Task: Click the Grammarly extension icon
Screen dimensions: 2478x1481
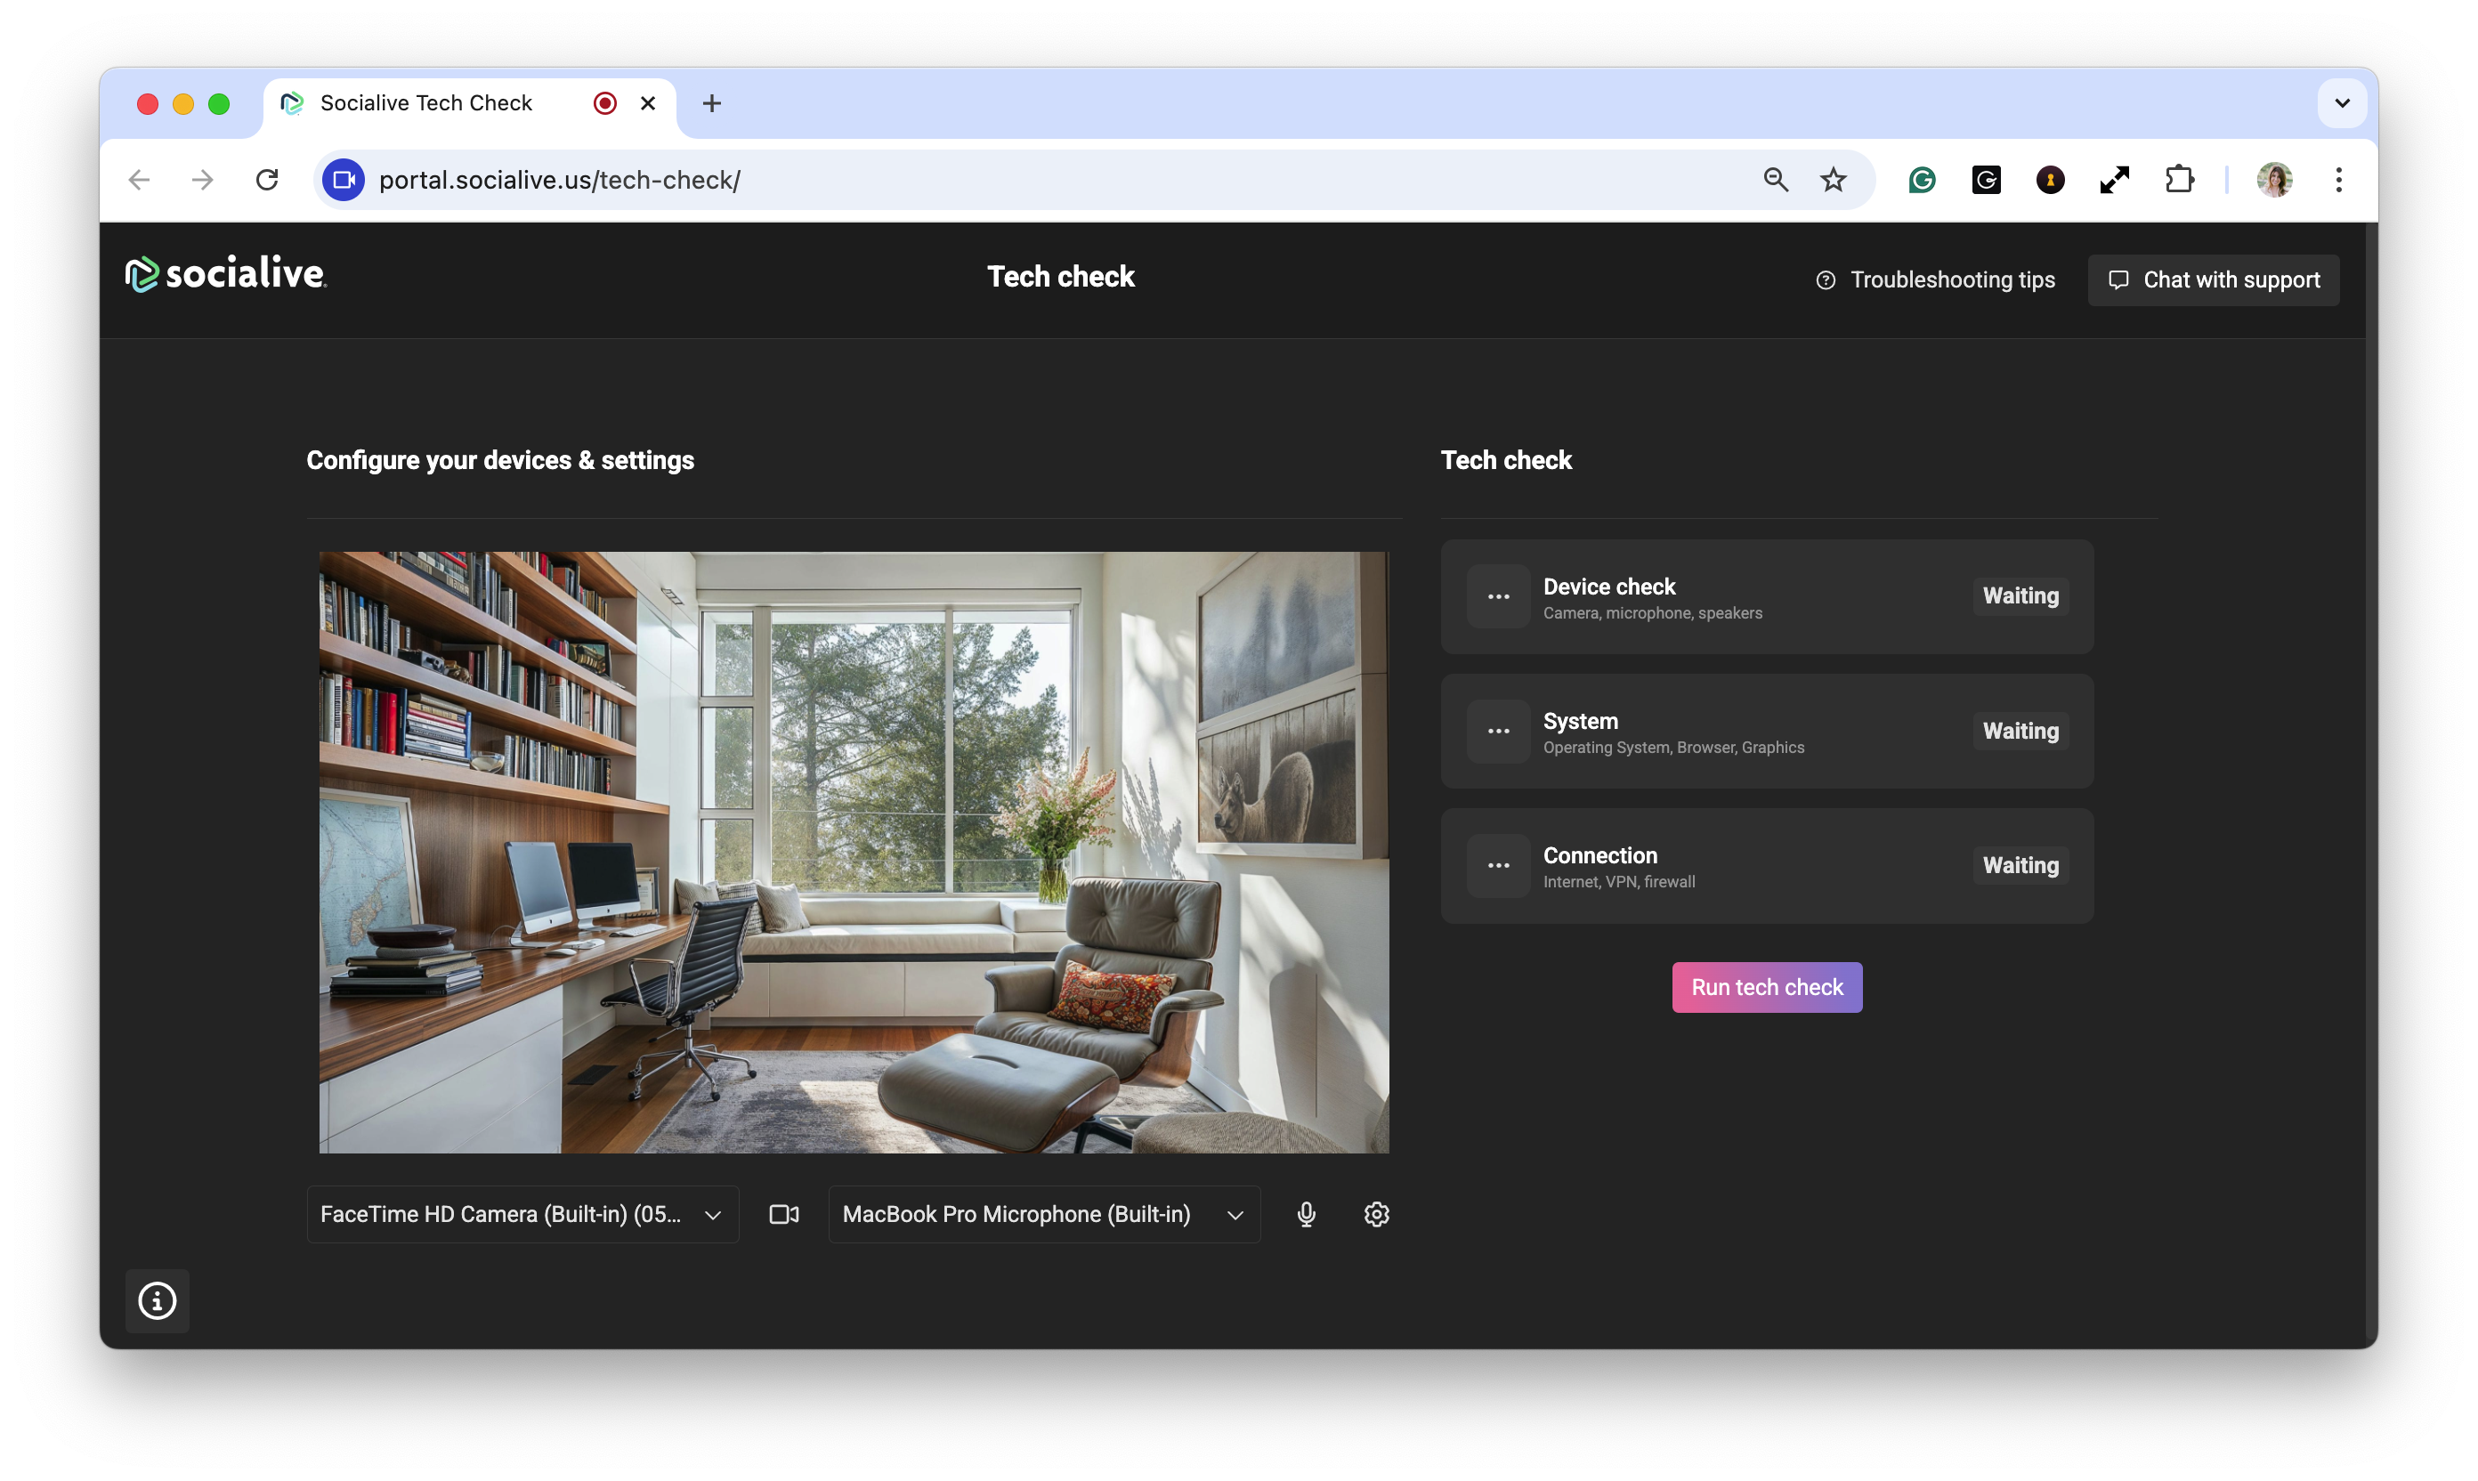Action: 1921,180
